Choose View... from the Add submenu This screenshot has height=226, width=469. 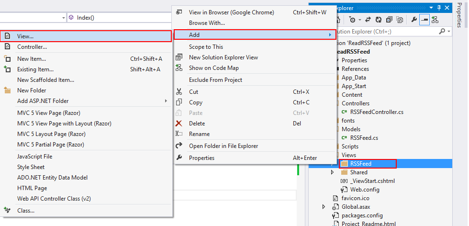click(86, 36)
